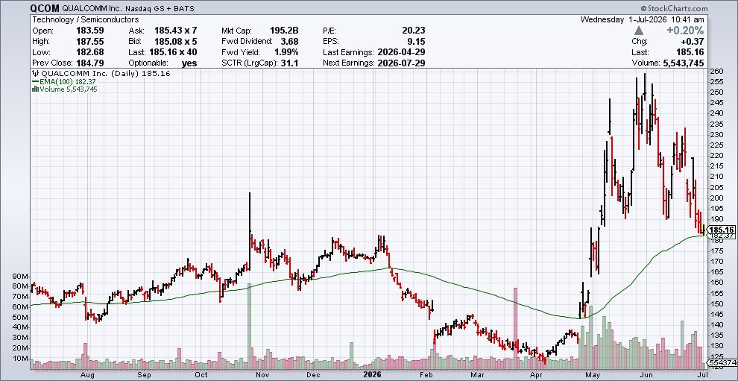Click the Jun label on the date axis
738x381 pixels.
coord(648,375)
